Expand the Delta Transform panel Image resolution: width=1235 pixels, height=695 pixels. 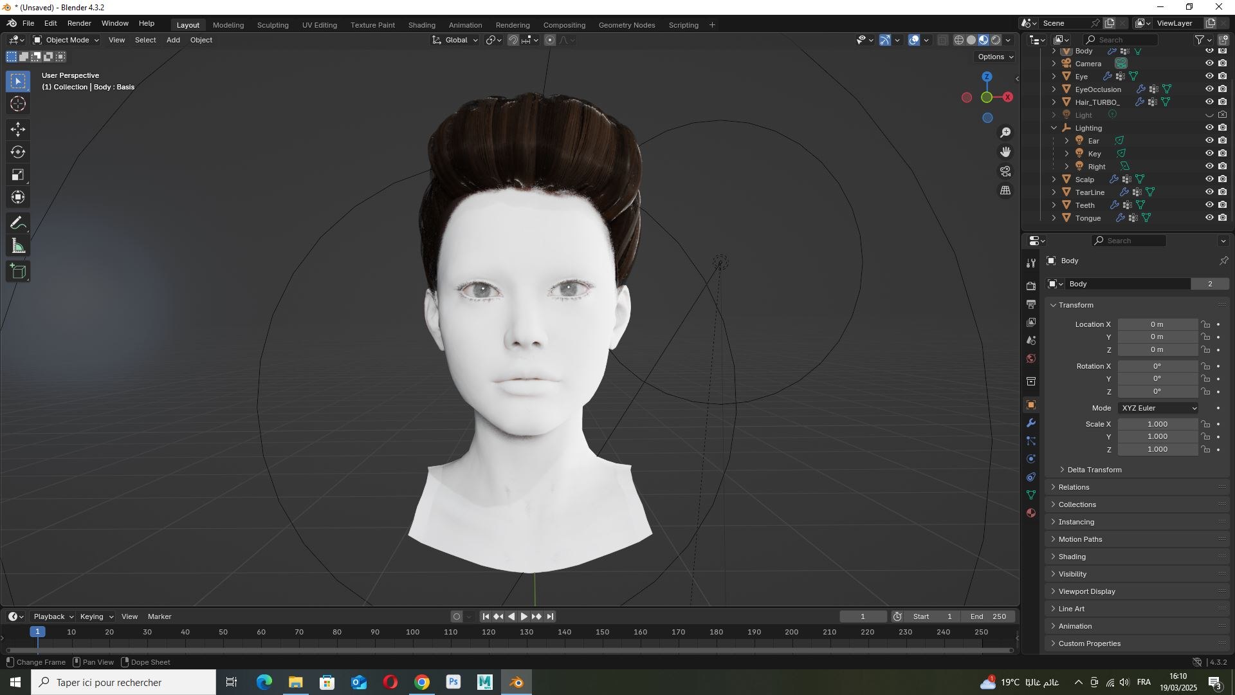tap(1094, 470)
